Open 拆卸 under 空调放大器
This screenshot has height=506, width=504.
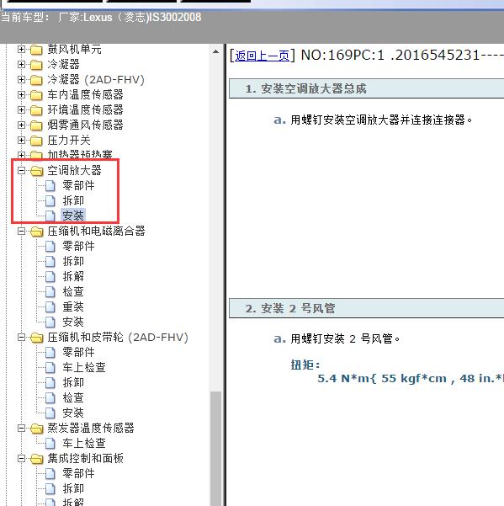click(73, 200)
